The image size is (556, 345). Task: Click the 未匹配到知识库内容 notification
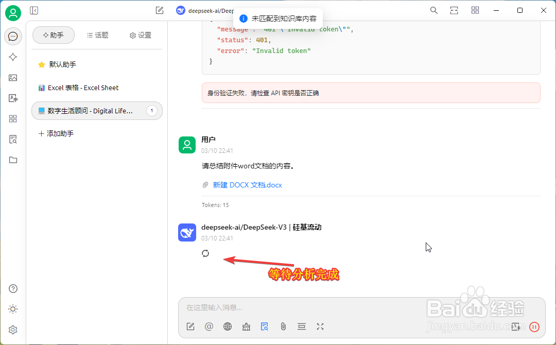tap(278, 19)
